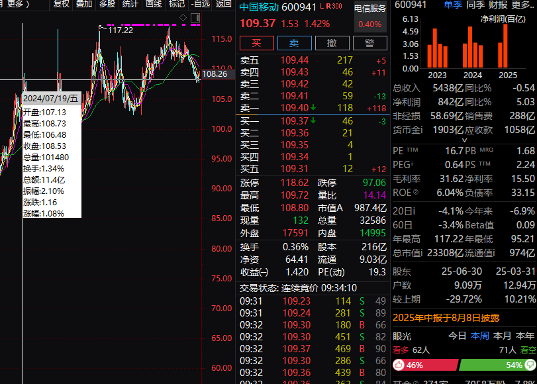The width and height of the screenshot is (537, 384).
Task: Click the 卖一 109.40 ask price
Action: tap(295, 108)
